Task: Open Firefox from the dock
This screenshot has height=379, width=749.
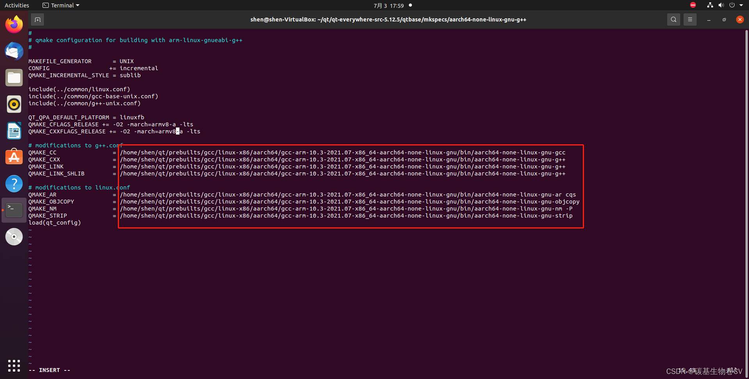Action: coord(14,25)
